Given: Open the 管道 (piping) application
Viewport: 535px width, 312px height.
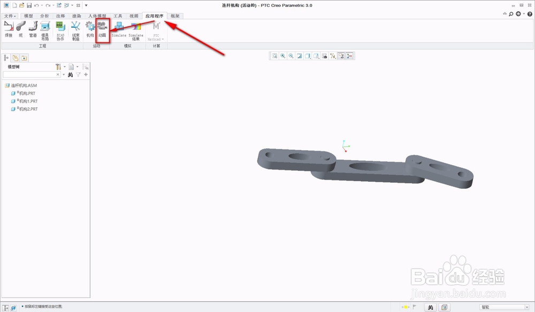Looking at the screenshot, I should (x=33, y=29).
